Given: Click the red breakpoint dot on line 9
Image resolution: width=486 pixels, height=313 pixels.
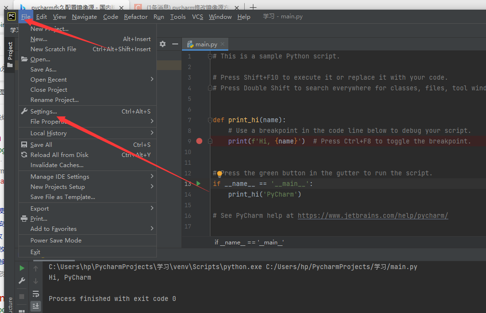Looking at the screenshot, I should point(199,141).
